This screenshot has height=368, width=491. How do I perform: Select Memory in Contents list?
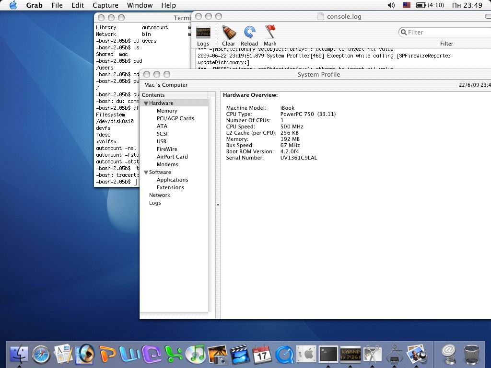(167, 111)
